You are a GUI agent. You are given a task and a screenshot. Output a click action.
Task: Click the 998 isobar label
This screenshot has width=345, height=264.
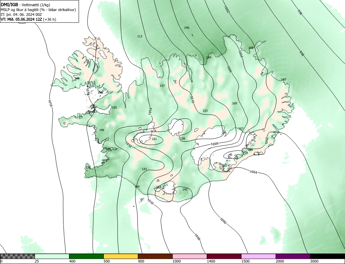(302, 53)
